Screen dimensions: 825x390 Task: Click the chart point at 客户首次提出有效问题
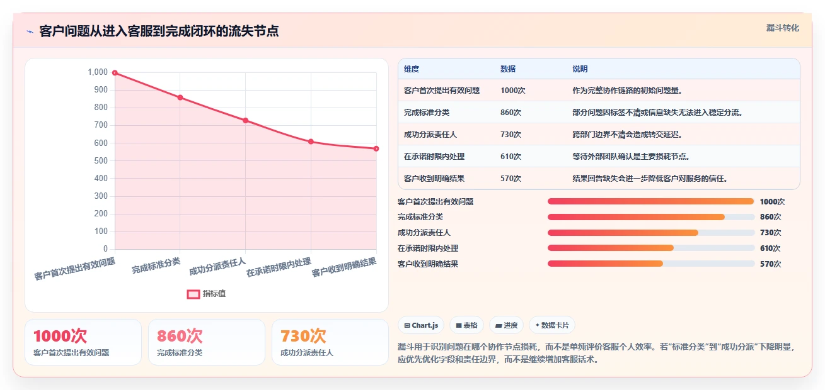[x=115, y=73]
